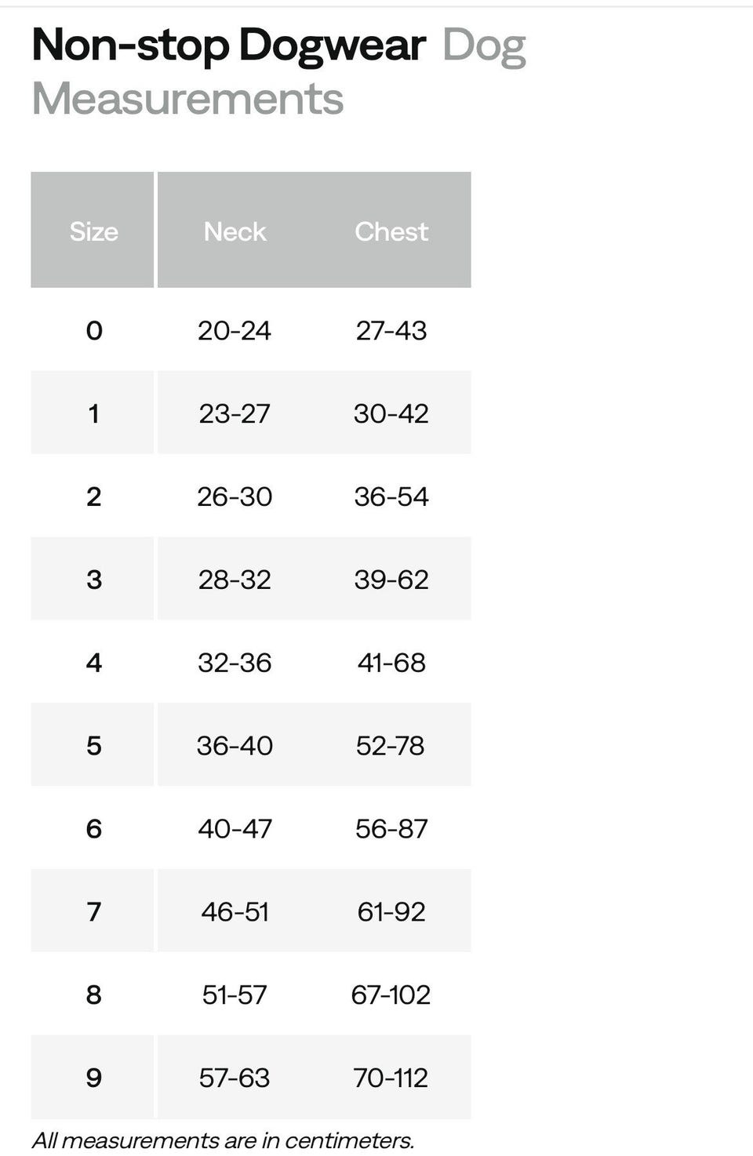Click the gray Measurements heading word

[x=187, y=99]
